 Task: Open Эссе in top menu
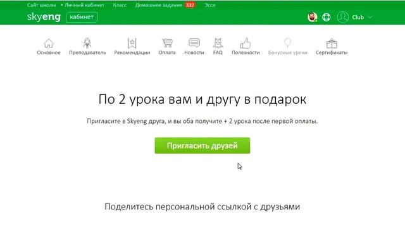click(210, 5)
